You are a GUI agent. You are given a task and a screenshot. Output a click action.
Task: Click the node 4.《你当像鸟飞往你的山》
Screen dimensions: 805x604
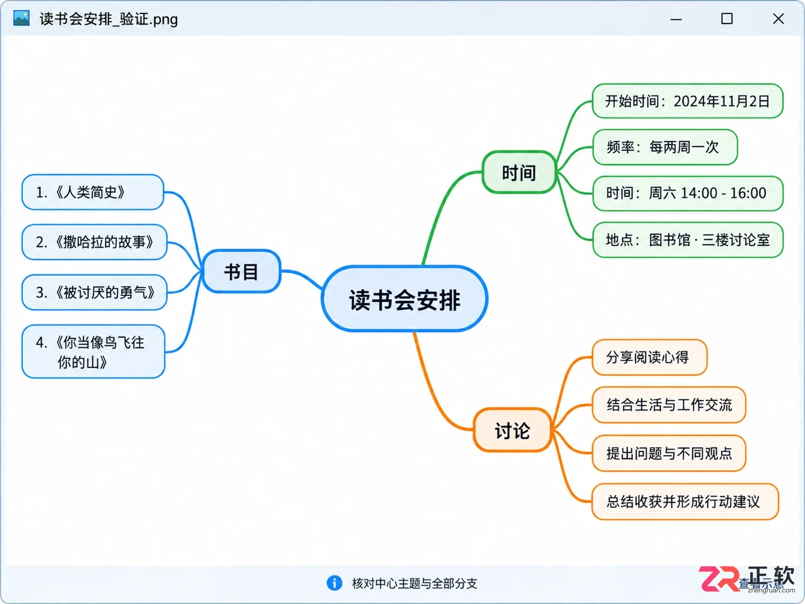click(93, 352)
